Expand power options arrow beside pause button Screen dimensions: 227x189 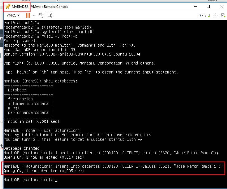pos(34,15)
